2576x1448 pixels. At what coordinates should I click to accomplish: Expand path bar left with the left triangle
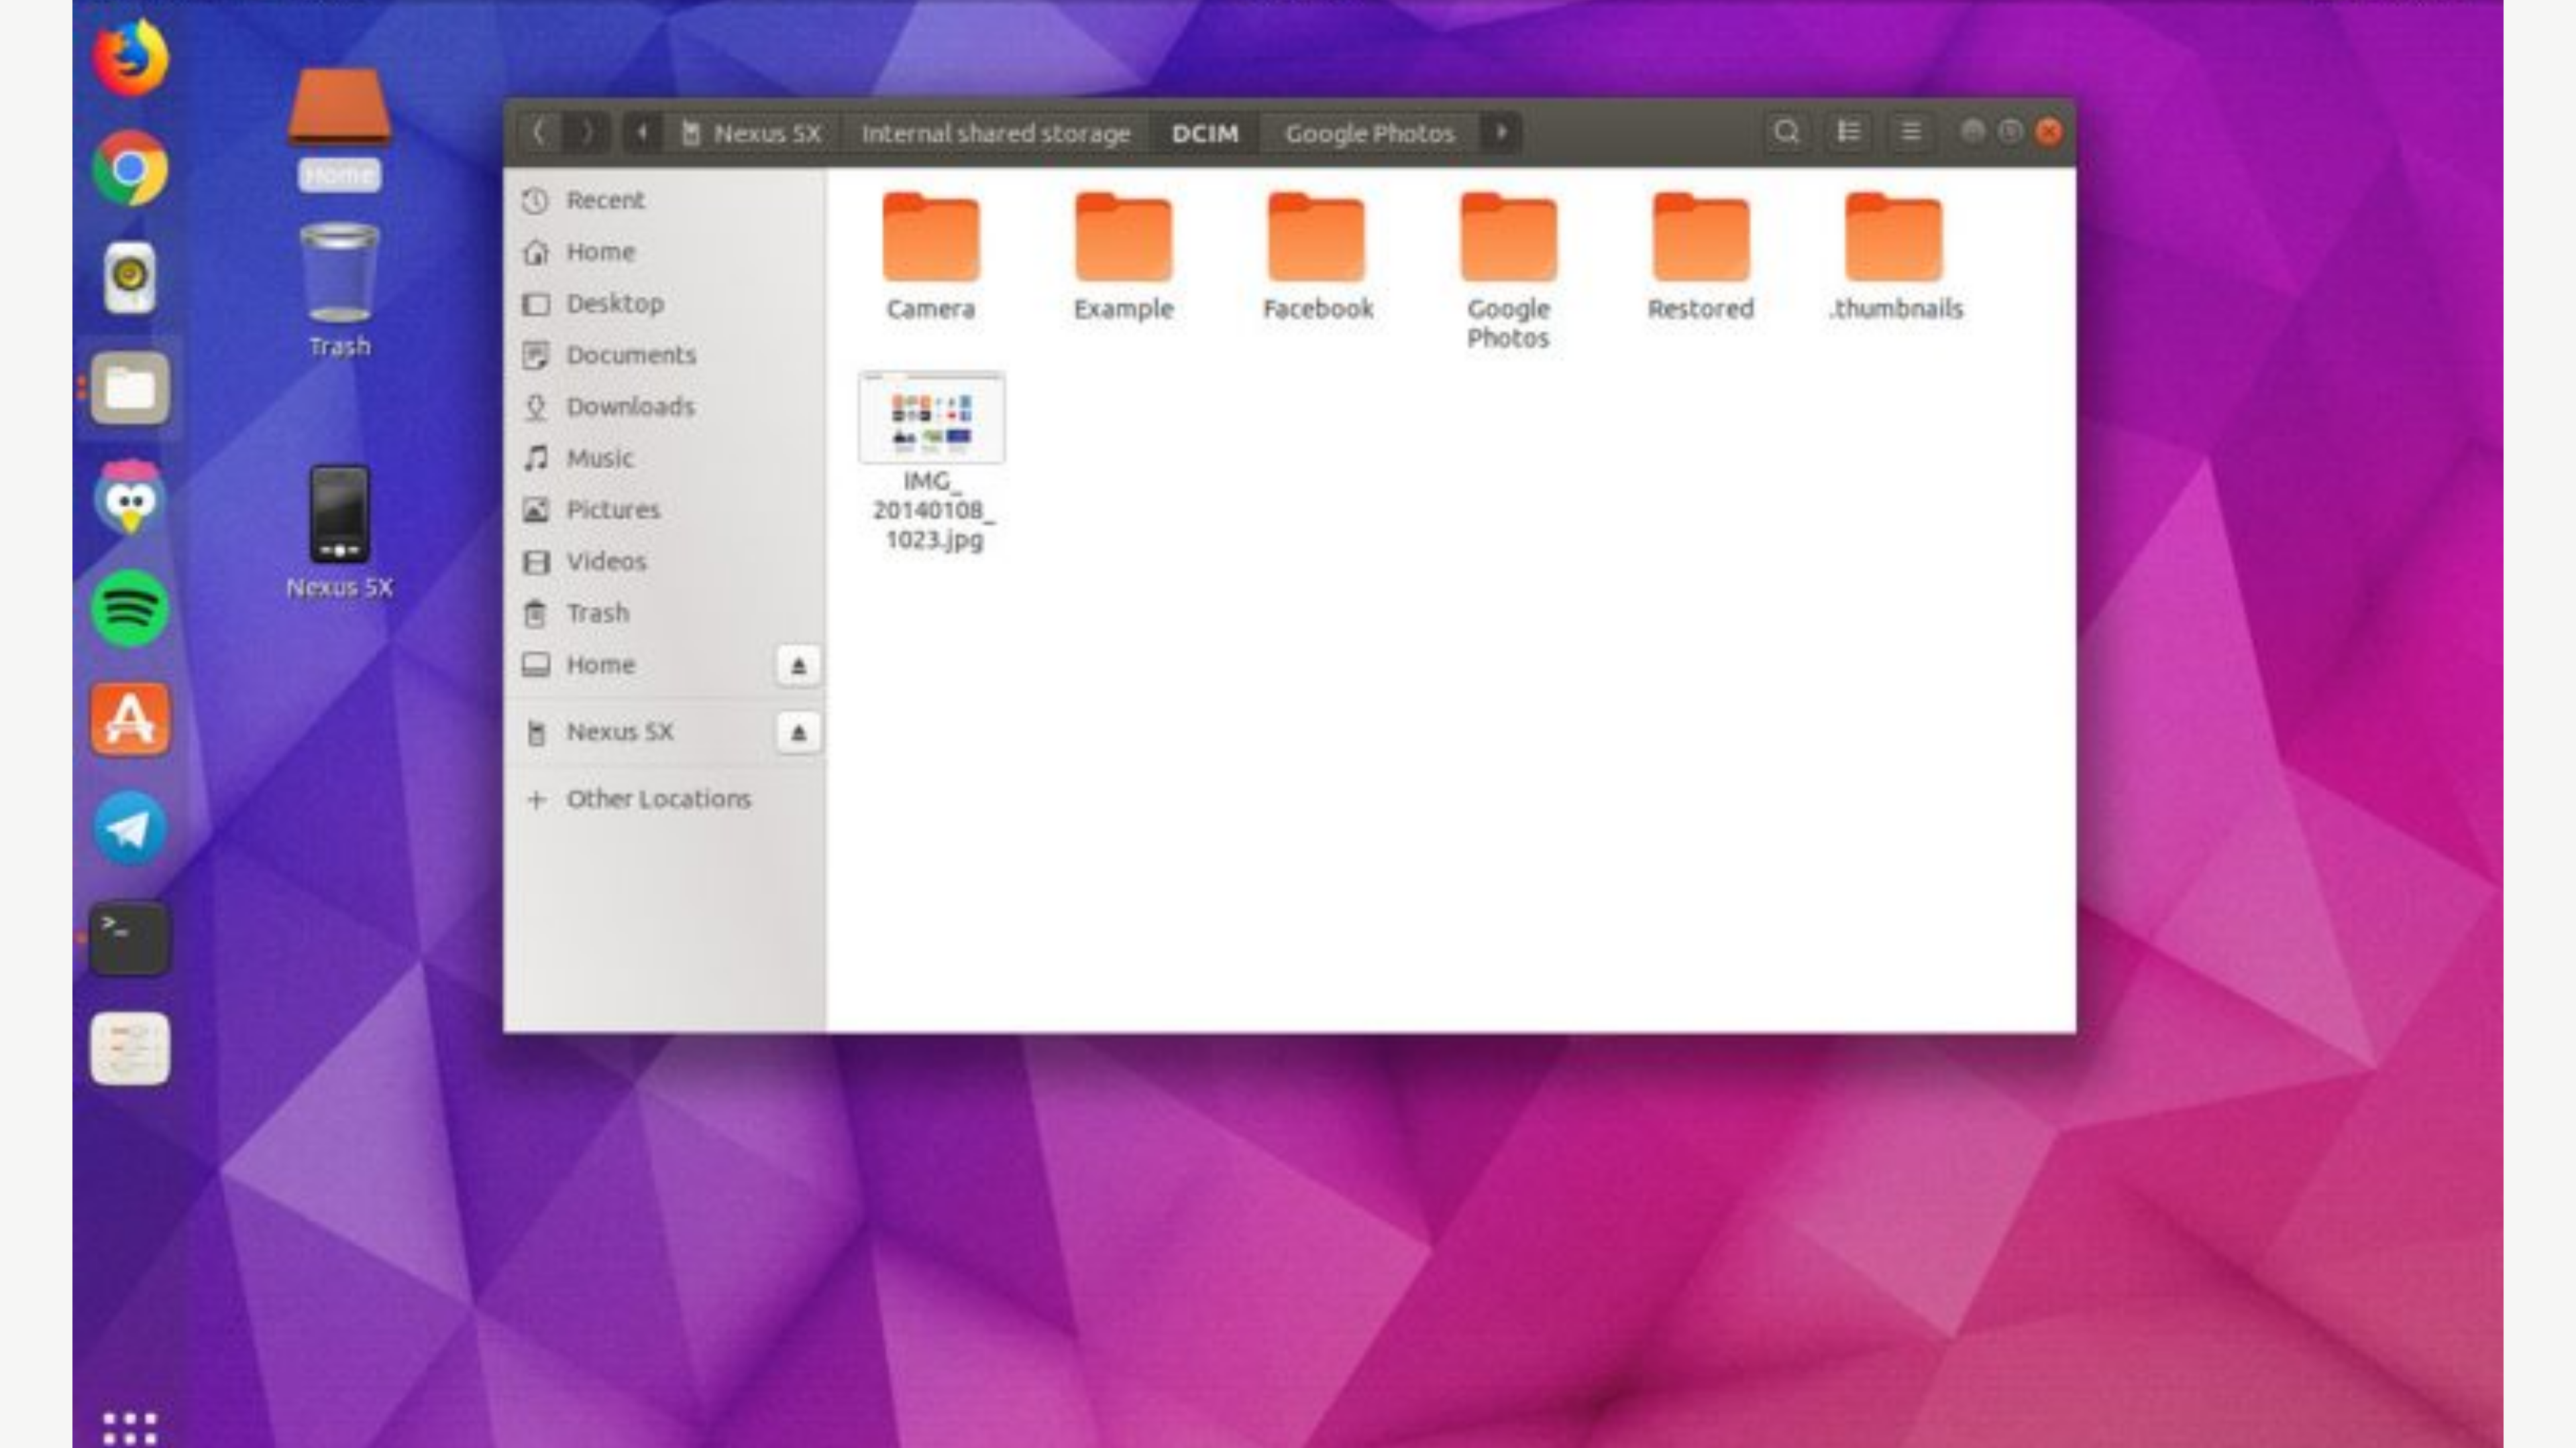click(642, 132)
